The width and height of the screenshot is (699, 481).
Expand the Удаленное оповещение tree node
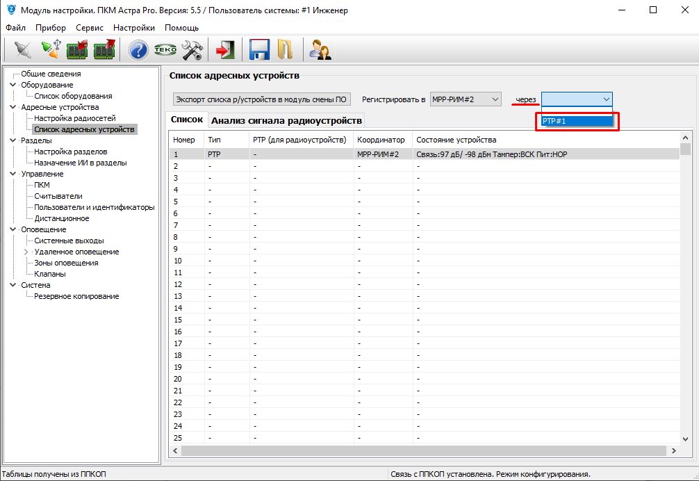point(27,252)
